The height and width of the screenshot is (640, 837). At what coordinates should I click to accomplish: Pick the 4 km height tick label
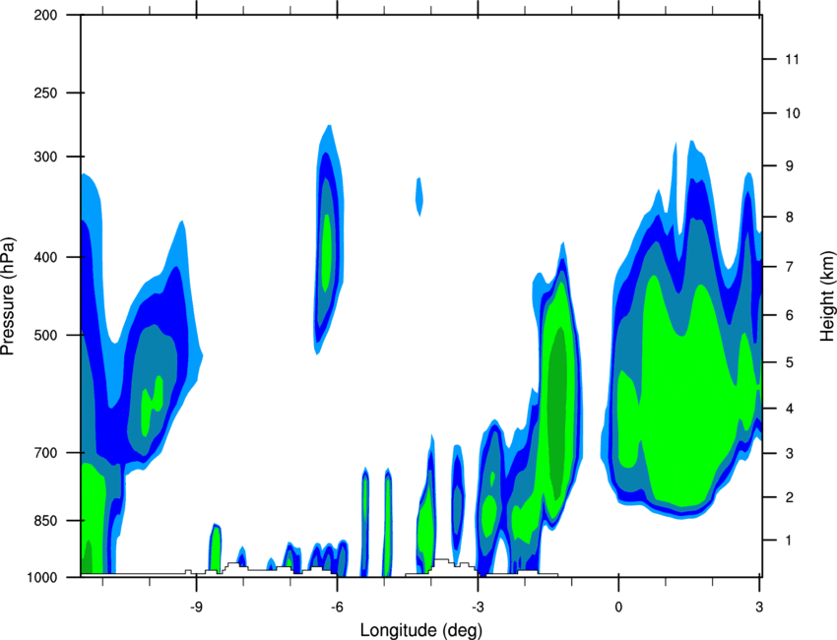790,409
